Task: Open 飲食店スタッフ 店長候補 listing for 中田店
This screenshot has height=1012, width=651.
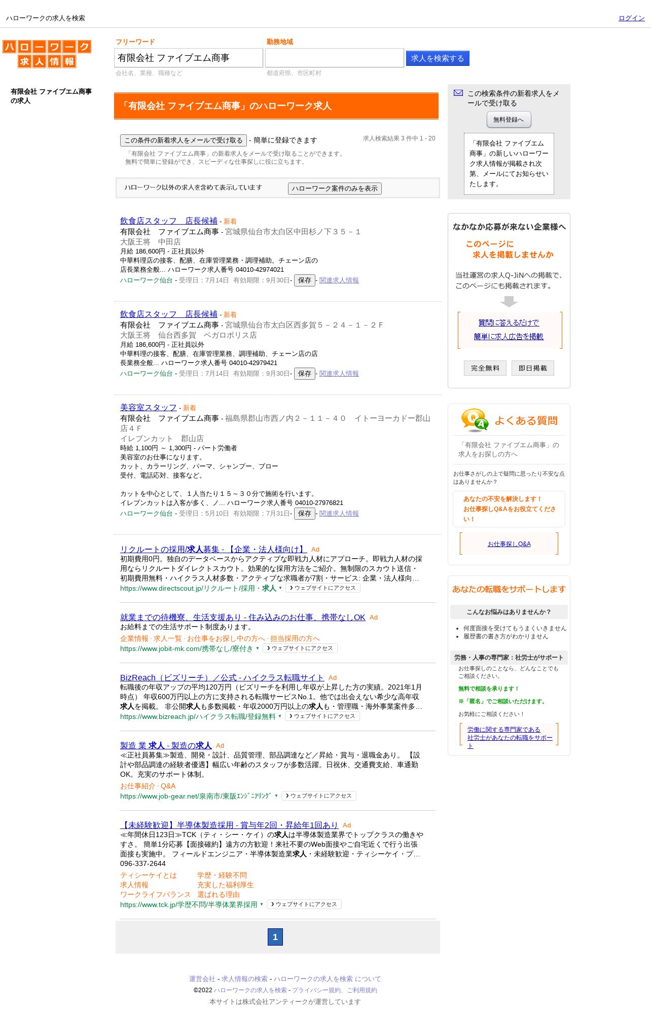Action: 169,221
